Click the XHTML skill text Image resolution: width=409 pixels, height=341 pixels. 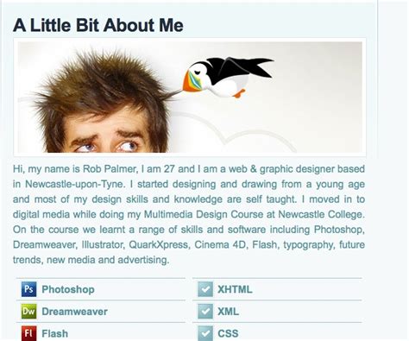235,289
